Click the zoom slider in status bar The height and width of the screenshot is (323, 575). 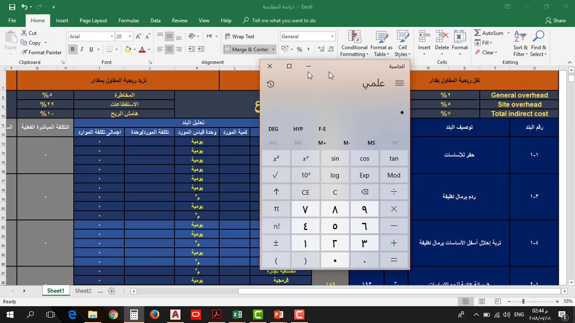[x=523, y=301]
